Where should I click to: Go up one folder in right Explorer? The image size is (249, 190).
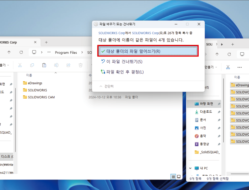[217, 54]
